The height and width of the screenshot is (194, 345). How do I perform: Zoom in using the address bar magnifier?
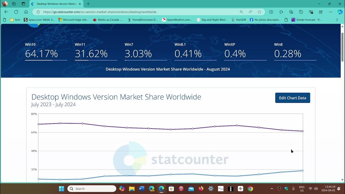click(241, 12)
